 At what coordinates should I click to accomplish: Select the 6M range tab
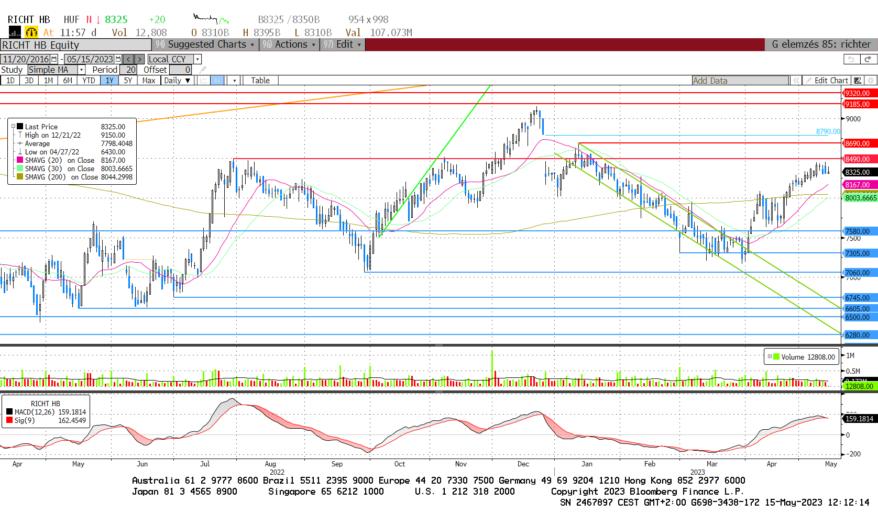coord(68,80)
